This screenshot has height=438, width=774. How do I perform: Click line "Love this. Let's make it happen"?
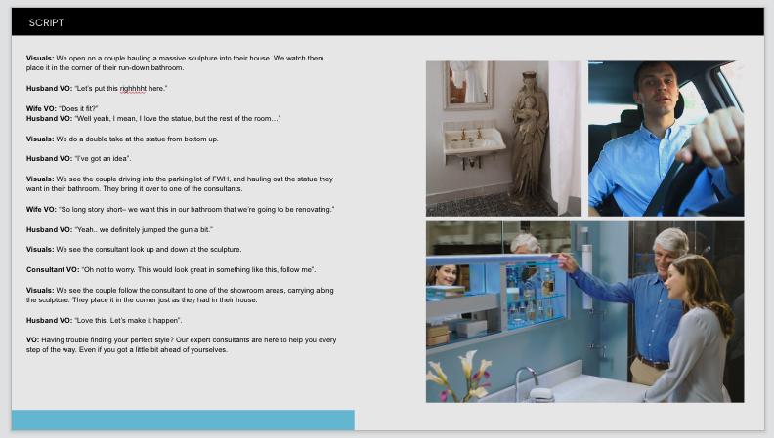[x=105, y=320]
